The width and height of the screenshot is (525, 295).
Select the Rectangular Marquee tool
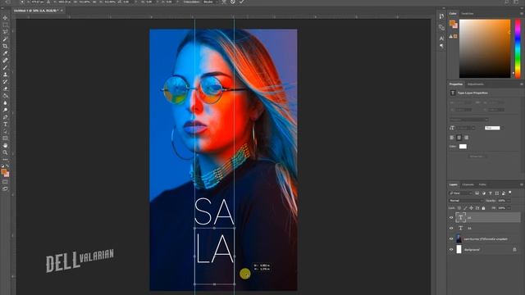tap(5, 25)
